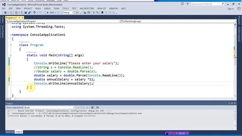The image size is (242, 136).
Task: Click the Navigate Backward toolbar icon
Action: (5, 12)
